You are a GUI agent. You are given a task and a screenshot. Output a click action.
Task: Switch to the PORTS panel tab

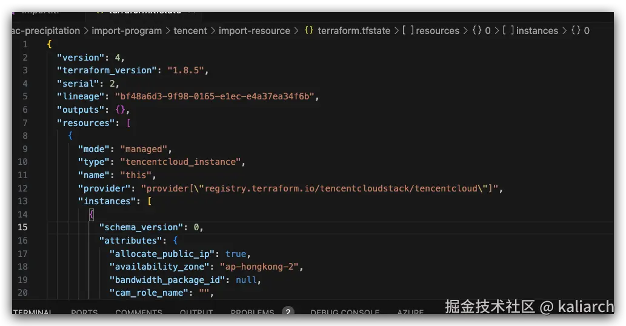point(84,311)
